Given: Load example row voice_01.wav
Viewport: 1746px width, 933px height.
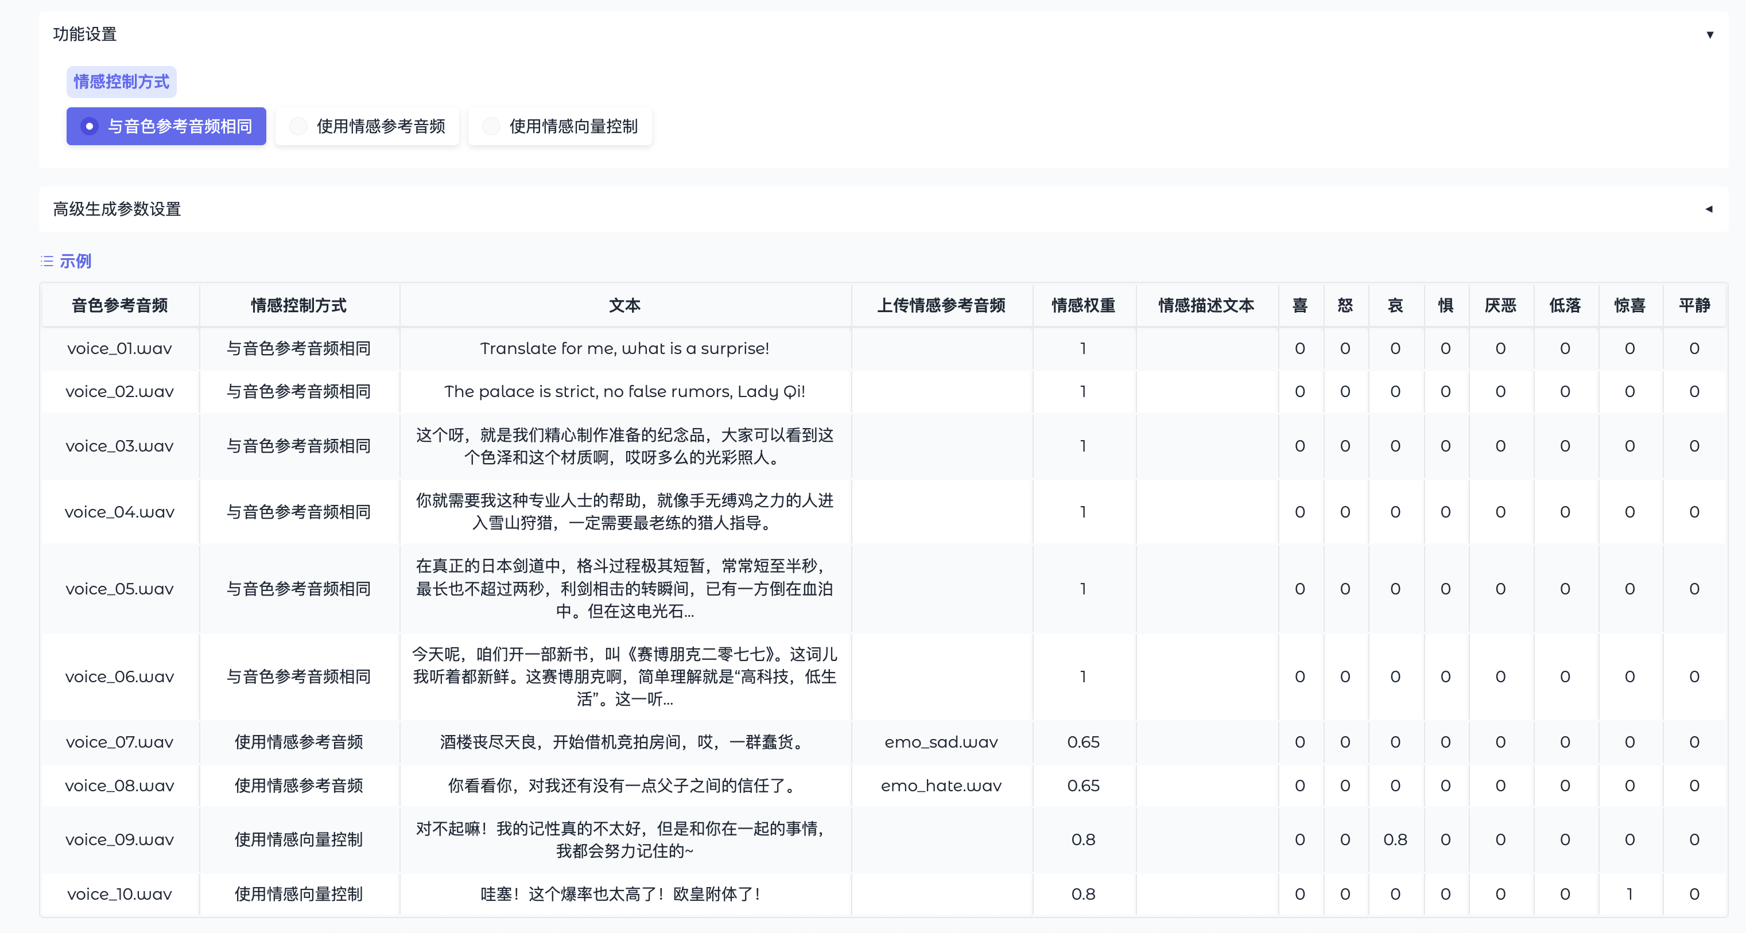Looking at the screenshot, I should click(x=119, y=348).
